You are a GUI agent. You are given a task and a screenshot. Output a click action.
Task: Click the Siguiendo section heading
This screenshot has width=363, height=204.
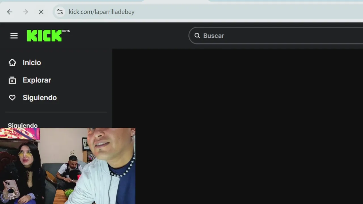pos(23,125)
